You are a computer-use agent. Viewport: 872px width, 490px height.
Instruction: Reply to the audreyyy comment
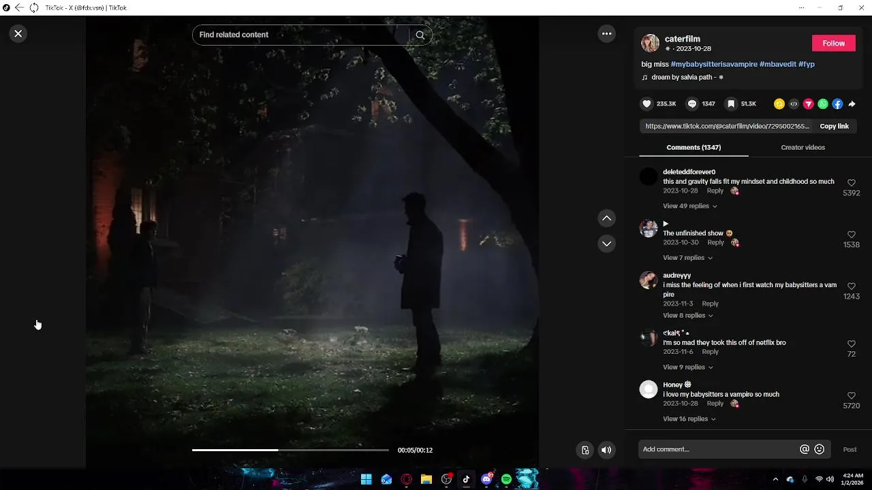[x=710, y=304]
